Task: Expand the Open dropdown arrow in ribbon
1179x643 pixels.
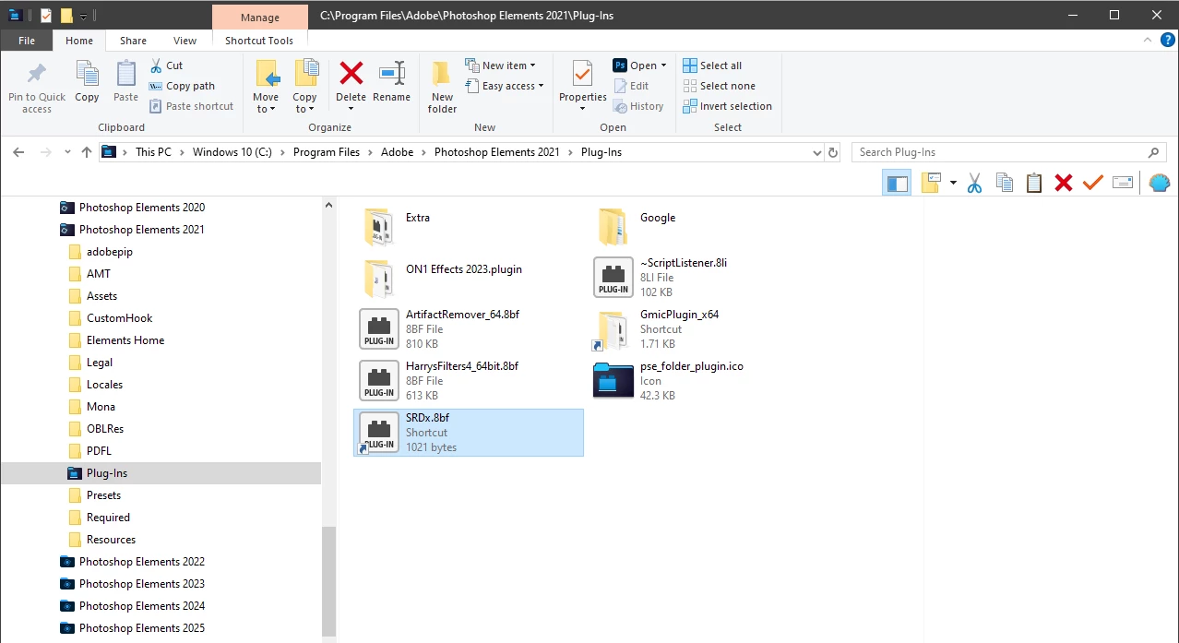Action: click(664, 65)
